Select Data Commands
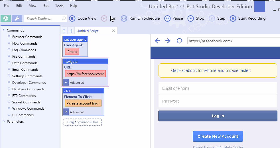280x148 pixels. 25,63
